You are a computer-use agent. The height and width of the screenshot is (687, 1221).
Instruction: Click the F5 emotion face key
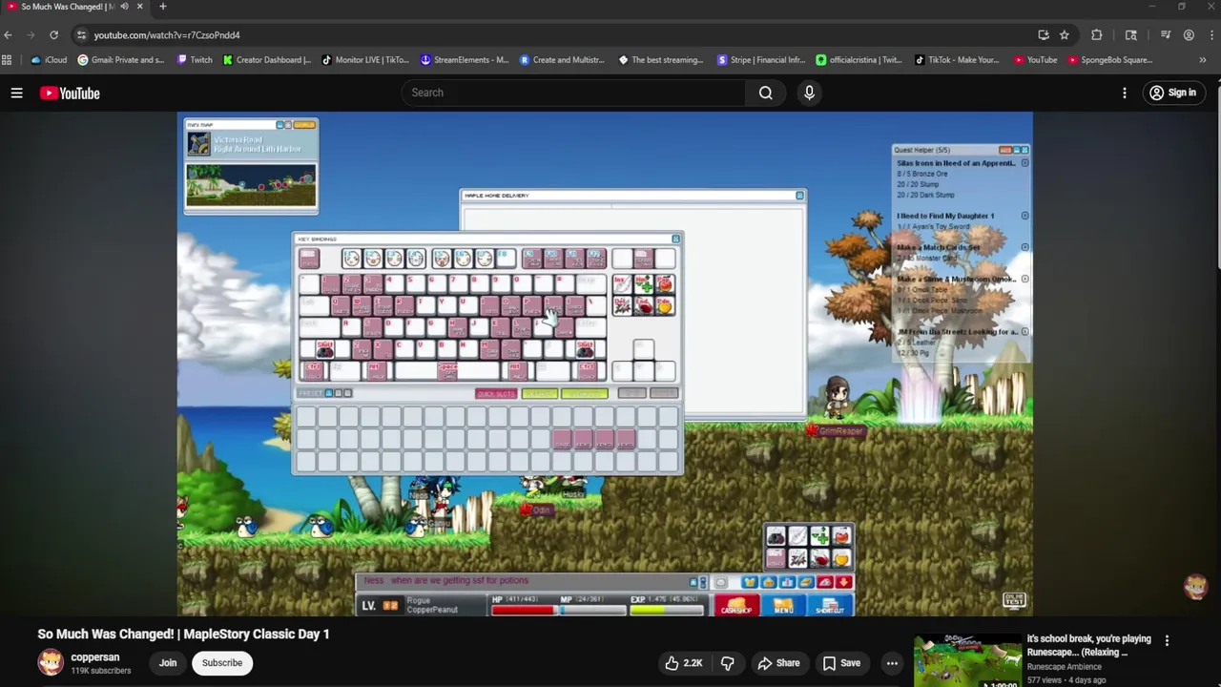(x=442, y=259)
